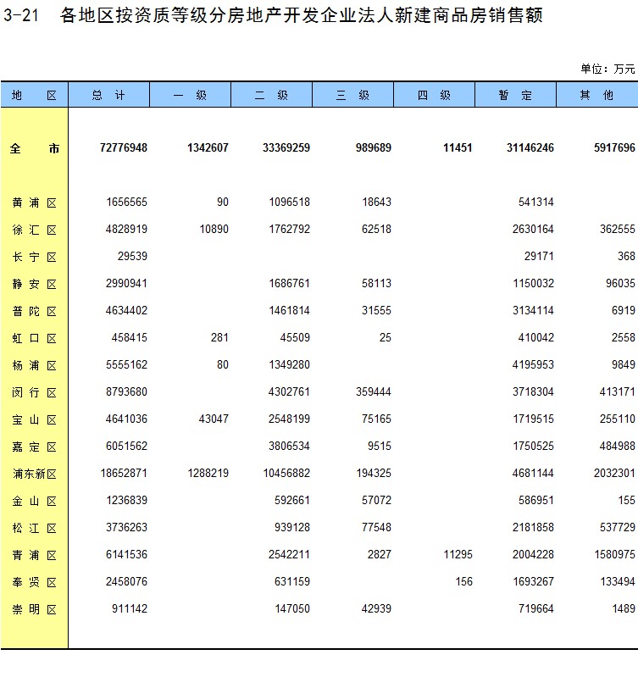Select the 四级 column header
Viewport: 638px width, 677px height.
tap(434, 96)
